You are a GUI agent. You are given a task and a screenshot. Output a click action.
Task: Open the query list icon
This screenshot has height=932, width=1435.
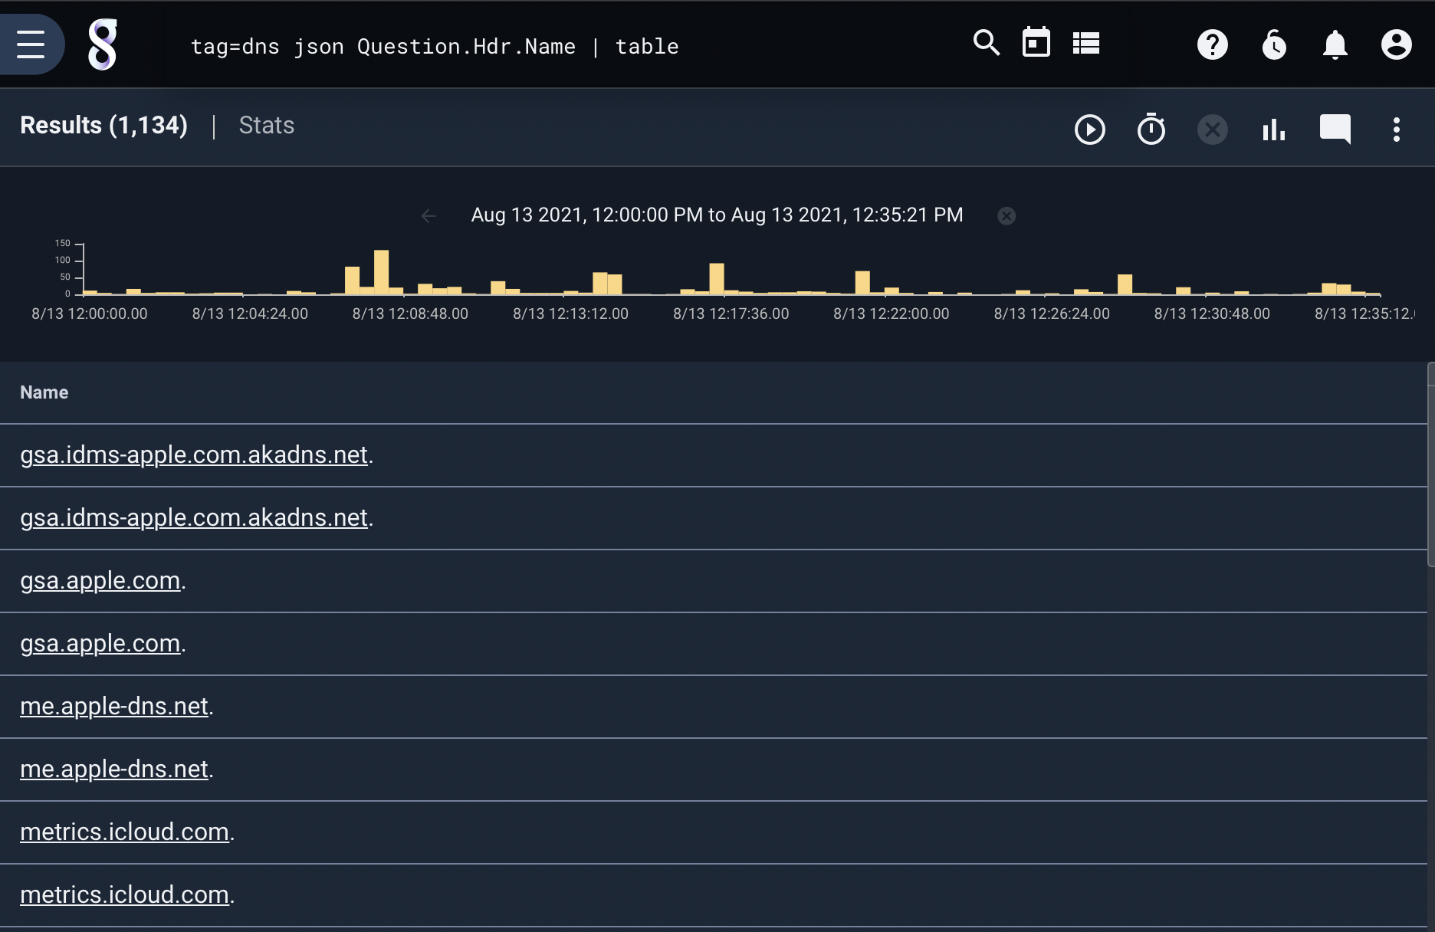(1086, 43)
